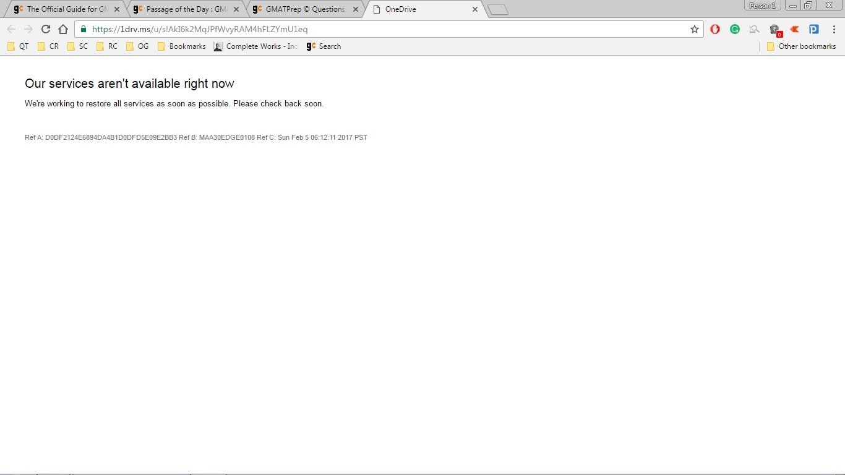Viewport: 845px width, 475px height.
Task: Click the Person 1 profile button
Action: [x=762, y=6]
